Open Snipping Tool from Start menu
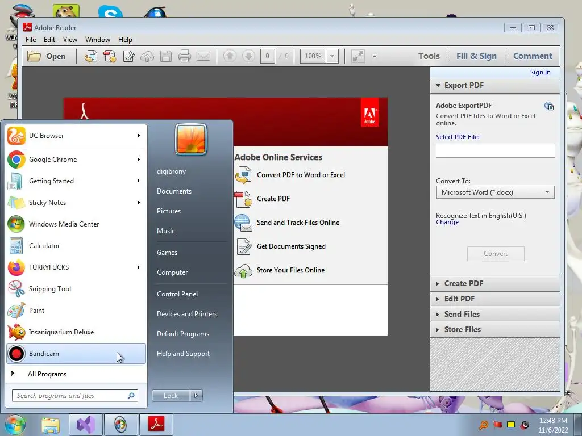 76,289
